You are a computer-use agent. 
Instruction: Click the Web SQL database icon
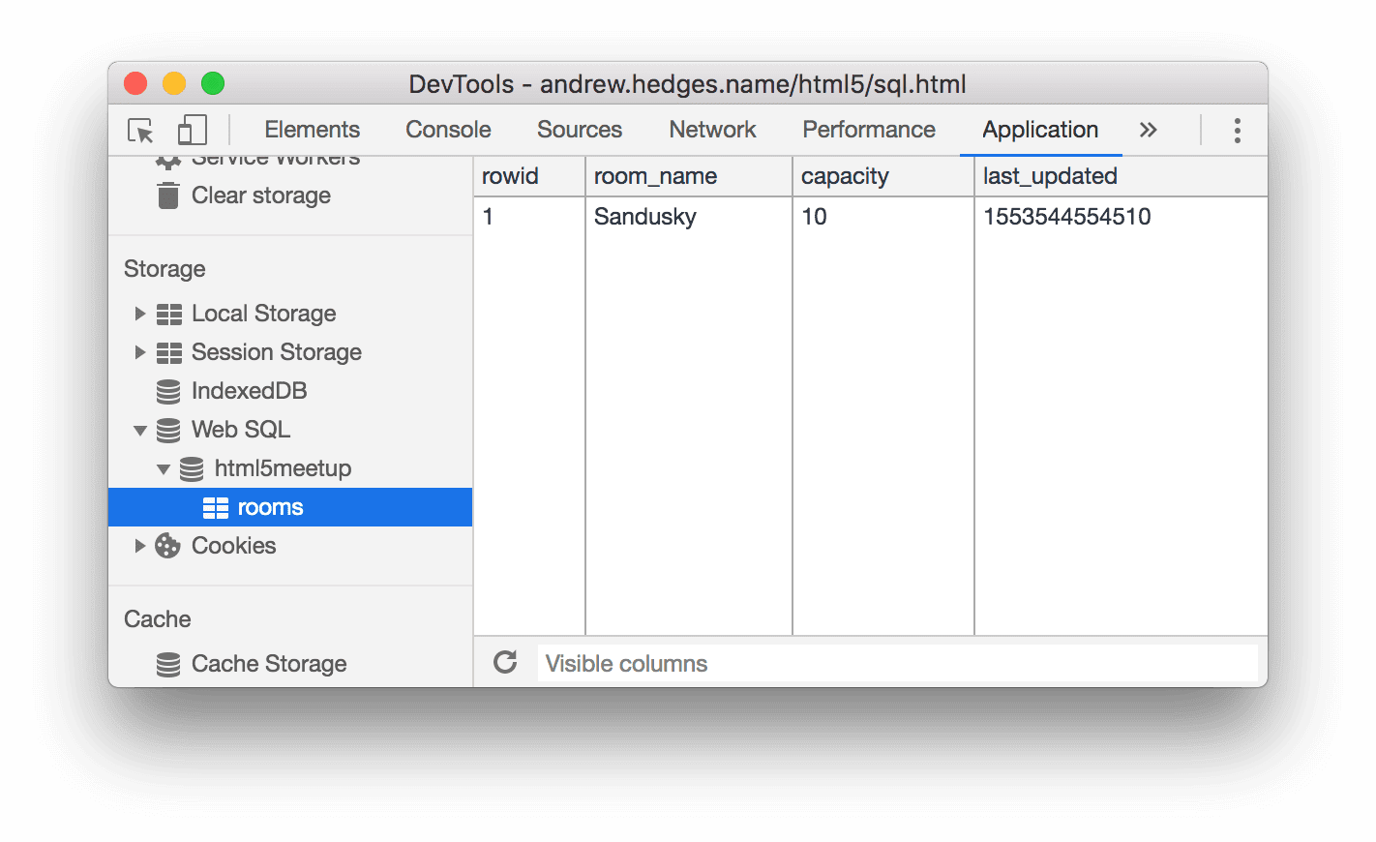click(168, 430)
